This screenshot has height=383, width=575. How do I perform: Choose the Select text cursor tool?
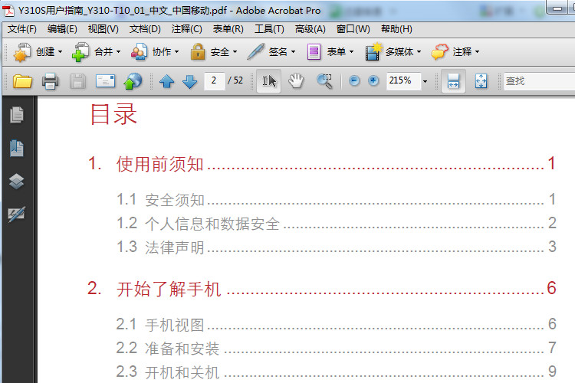click(269, 81)
